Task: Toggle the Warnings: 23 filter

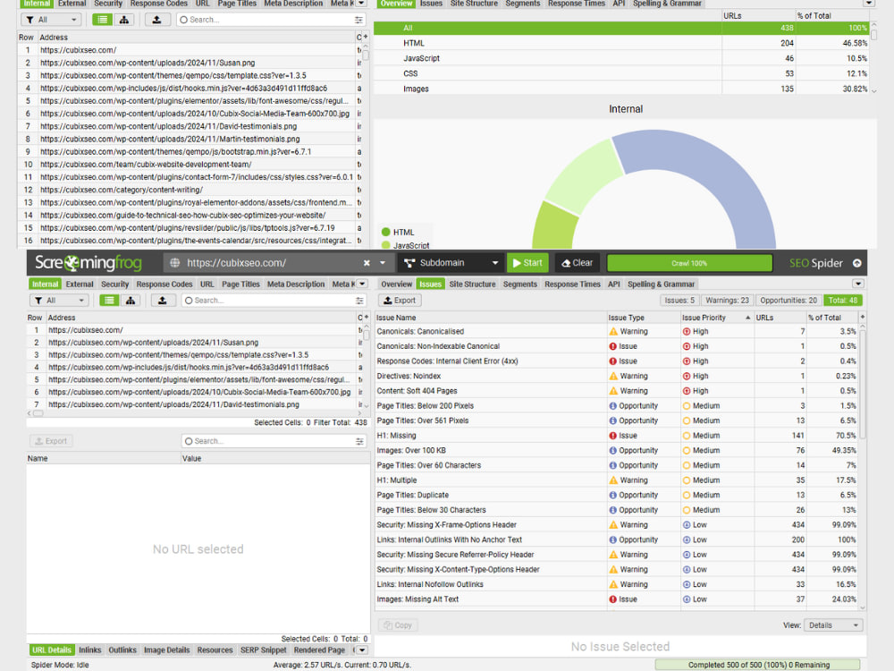Action: pos(727,300)
